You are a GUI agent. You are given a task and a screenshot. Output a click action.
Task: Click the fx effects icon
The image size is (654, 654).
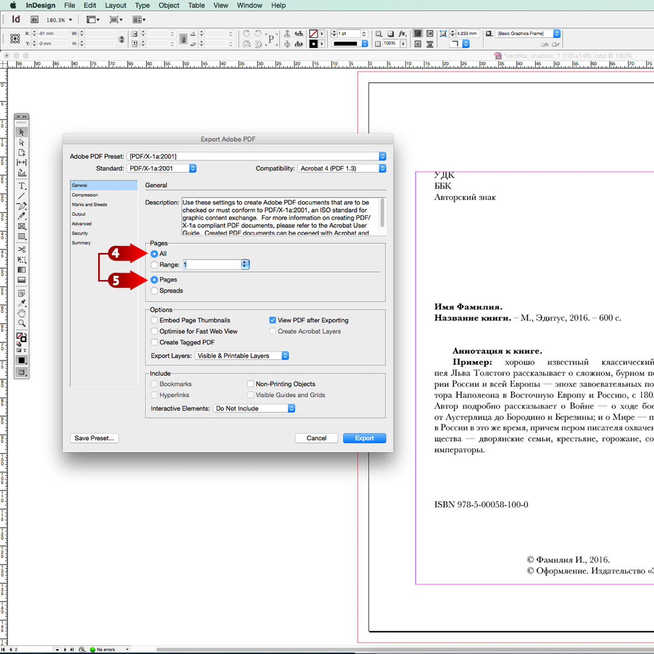pyautogui.click(x=402, y=34)
